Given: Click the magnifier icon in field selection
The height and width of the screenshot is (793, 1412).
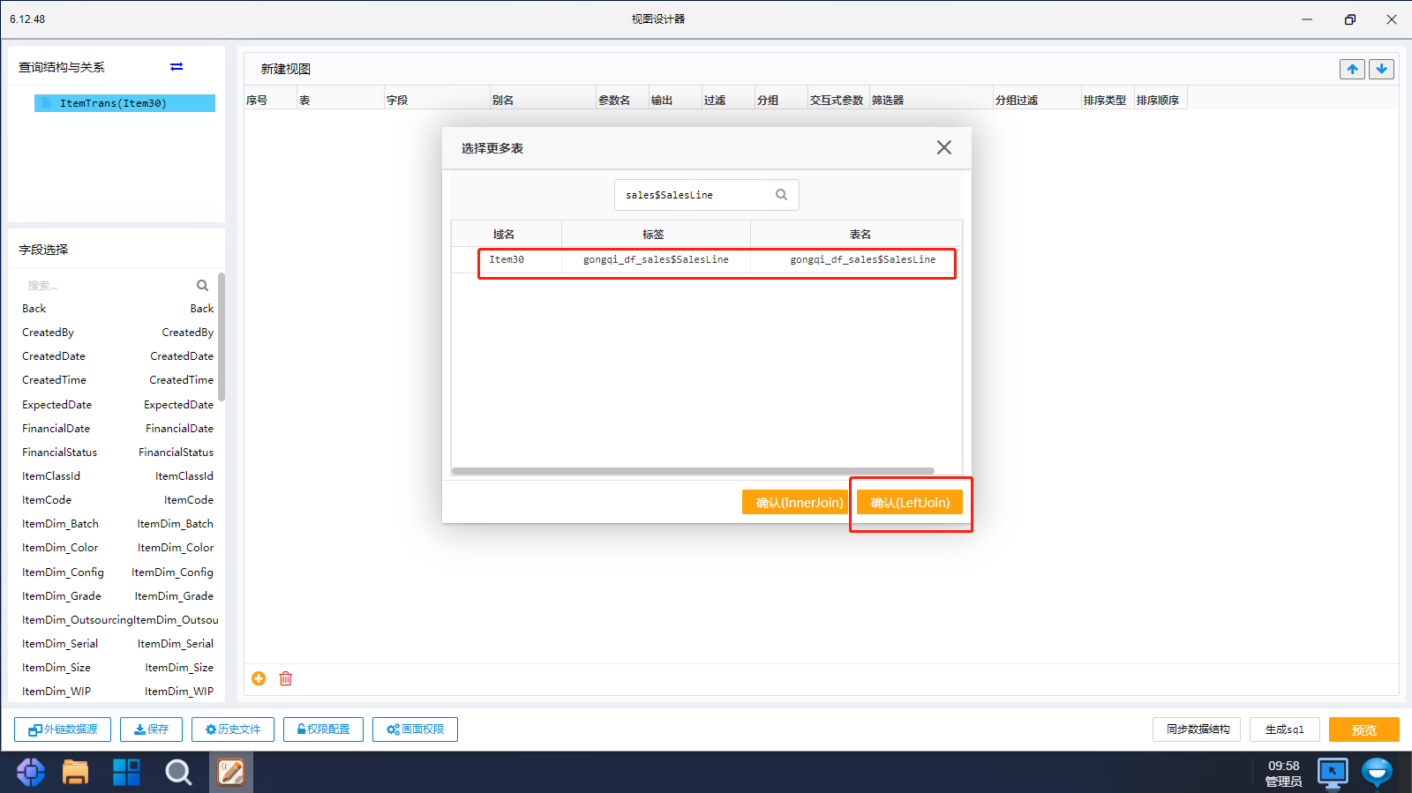Looking at the screenshot, I should click(202, 285).
